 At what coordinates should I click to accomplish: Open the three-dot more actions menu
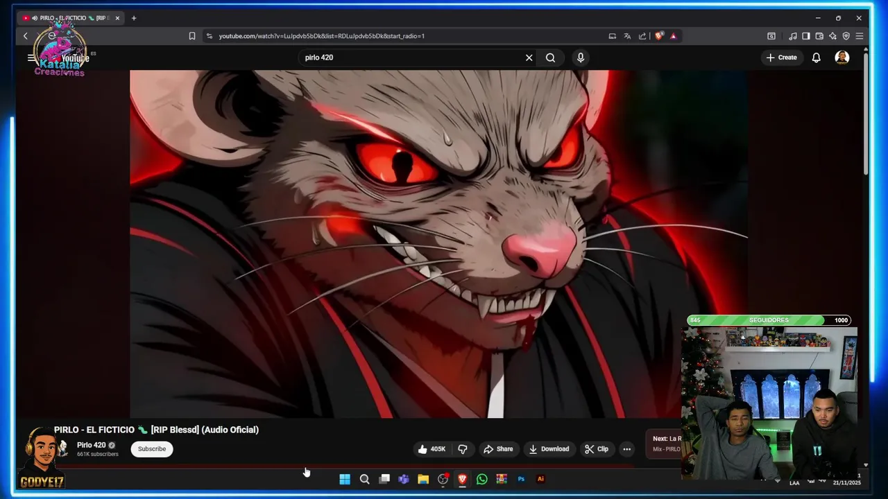click(x=626, y=449)
